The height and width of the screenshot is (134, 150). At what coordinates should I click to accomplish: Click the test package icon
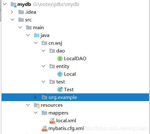52,82
